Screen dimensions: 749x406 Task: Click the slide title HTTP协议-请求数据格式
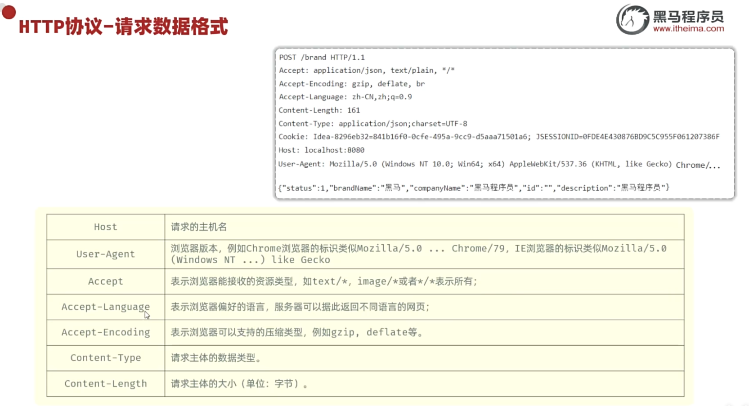(123, 27)
